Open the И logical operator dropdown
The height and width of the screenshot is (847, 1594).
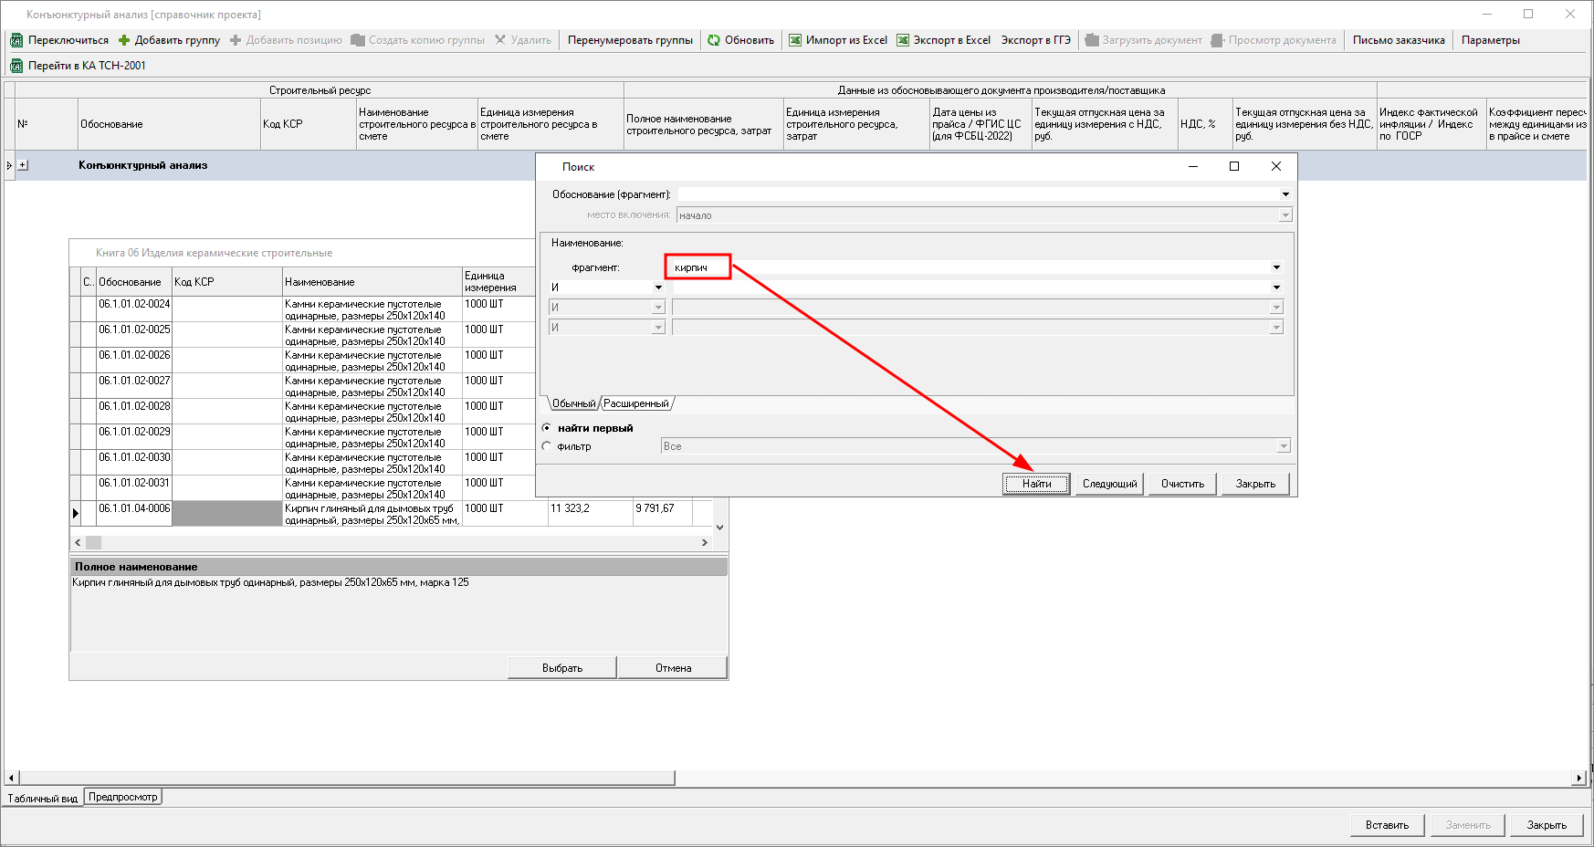click(658, 288)
